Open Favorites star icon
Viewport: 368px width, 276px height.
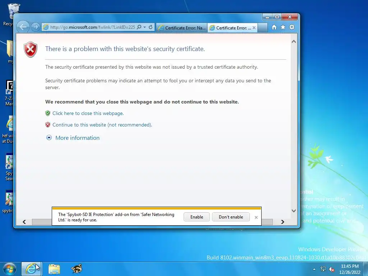(283, 27)
